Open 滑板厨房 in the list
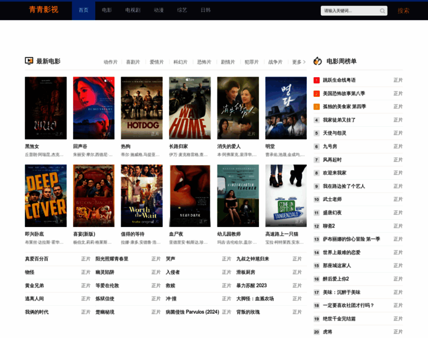Viewport: 428px width, 338px height. [246, 272]
